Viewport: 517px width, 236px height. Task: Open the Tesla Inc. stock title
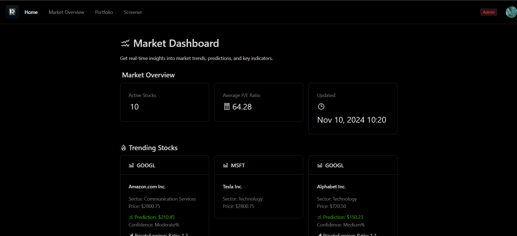click(232, 187)
